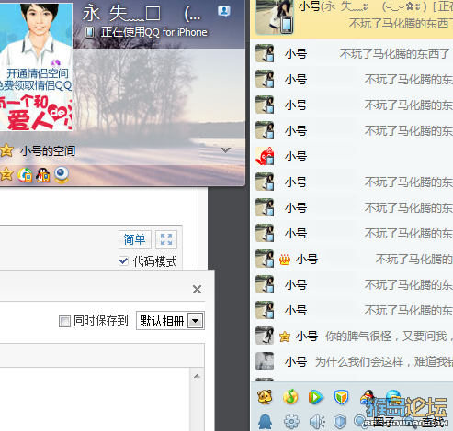Mute sounds with the speaker icon
The height and width of the screenshot is (431, 453).
[x=317, y=422]
